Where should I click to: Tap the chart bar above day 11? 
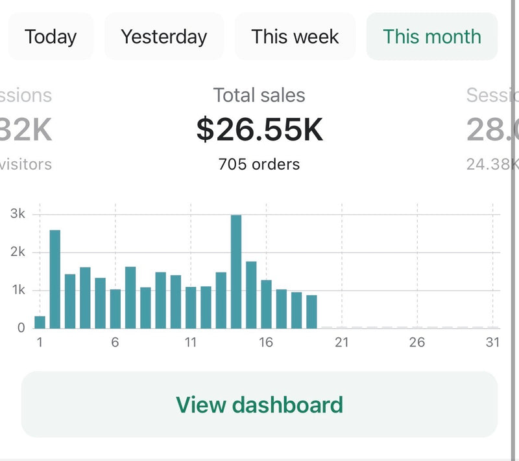191,307
